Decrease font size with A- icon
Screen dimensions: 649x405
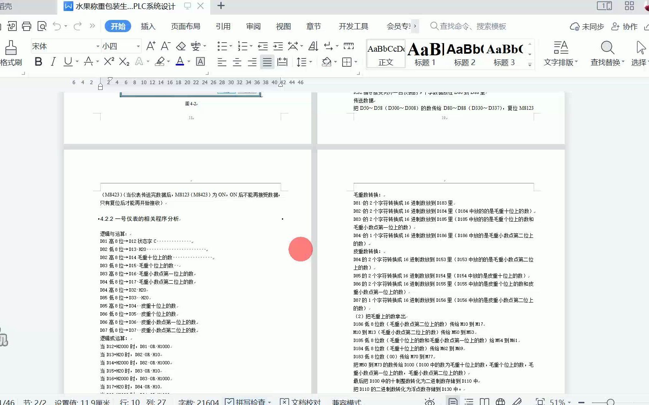[x=165, y=46]
